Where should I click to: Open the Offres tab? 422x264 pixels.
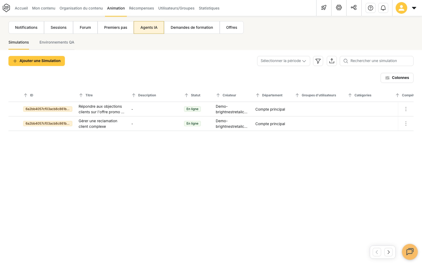click(232, 27)
